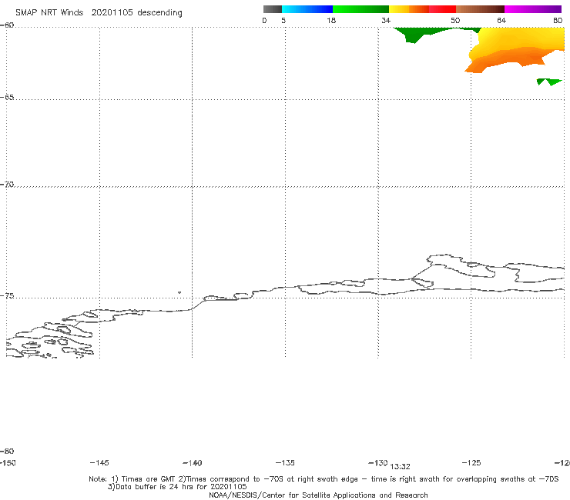Click the 5 label under the color bar
Screen dimensions: 570x500
283,20
